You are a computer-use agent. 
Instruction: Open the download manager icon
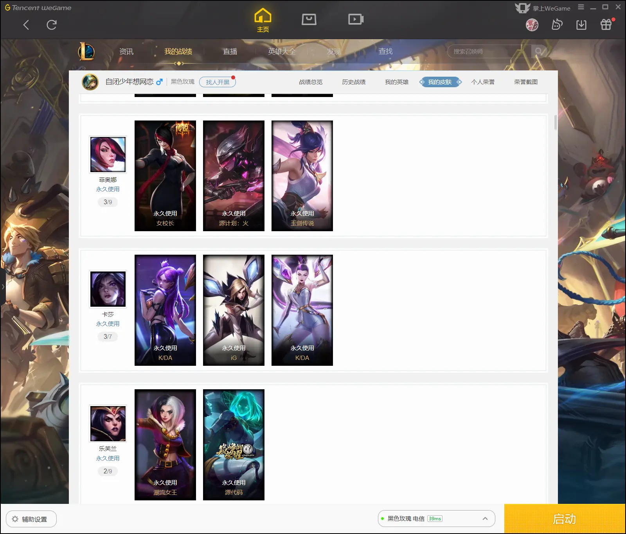coord(581,25)
